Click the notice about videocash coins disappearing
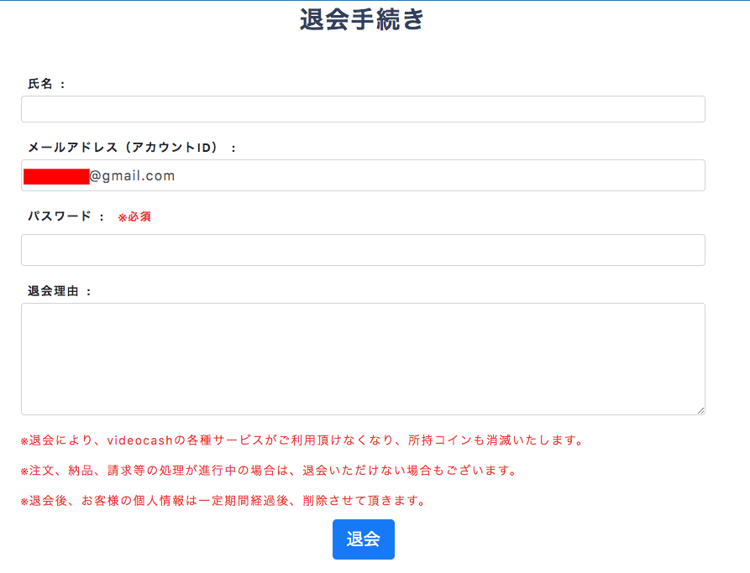Image resolution: width=750 pixels, height=573 pixels. coord(302,440)
